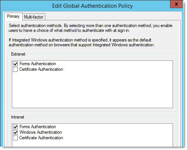Click the 'Select authentication methods' instruction paragraph
Image resolution: width=187 pixels, height=150 pixels.
(x=91, y=28)
